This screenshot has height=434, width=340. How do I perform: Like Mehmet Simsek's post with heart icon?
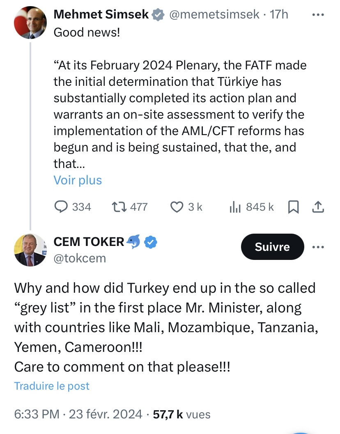tap(177, 207)
